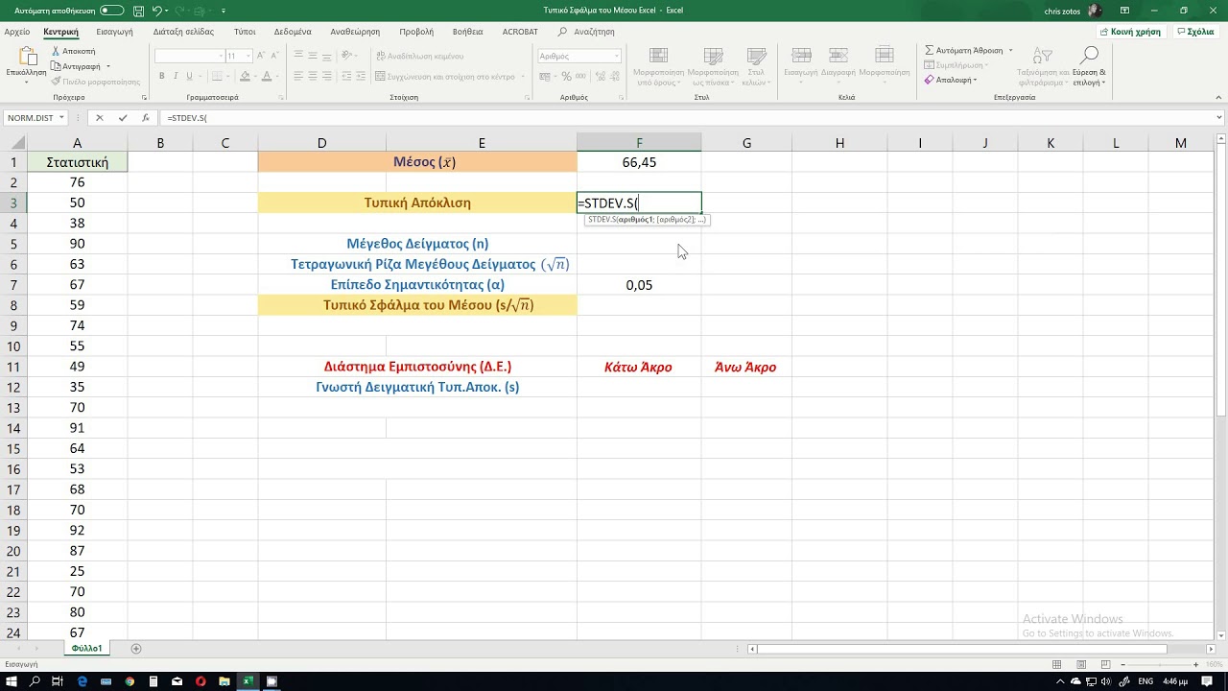Click the Save icon in quick access toolbar
Viewport: 1228px width, 691px height.
pos(139,11)
